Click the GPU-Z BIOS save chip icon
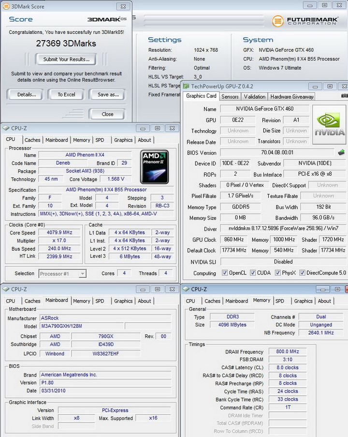Screen dimensions: 348x437 tap(341, 152)
